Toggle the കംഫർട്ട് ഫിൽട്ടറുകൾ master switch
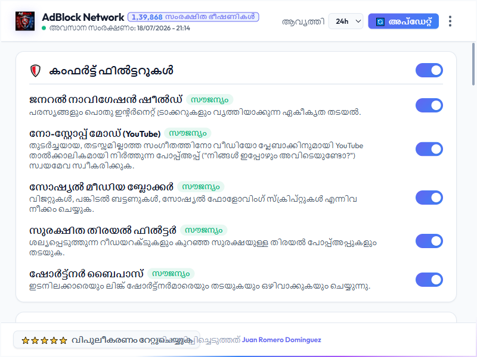Screen dimensions: 477x357 tap(429, 70)
